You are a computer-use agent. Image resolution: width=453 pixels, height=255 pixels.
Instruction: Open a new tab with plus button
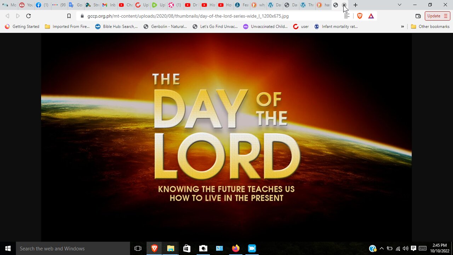tap(355, 5)
